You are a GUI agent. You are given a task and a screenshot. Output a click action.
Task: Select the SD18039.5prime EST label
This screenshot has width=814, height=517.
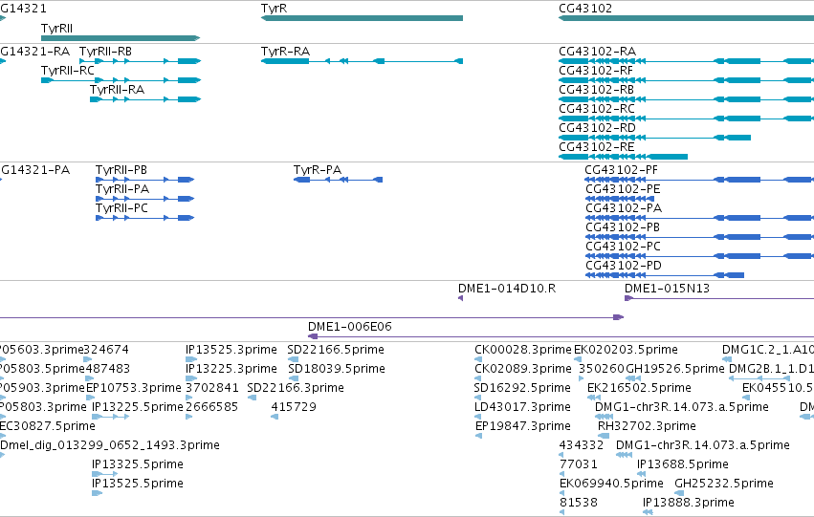pyautogui.click(x=337, y=369)
